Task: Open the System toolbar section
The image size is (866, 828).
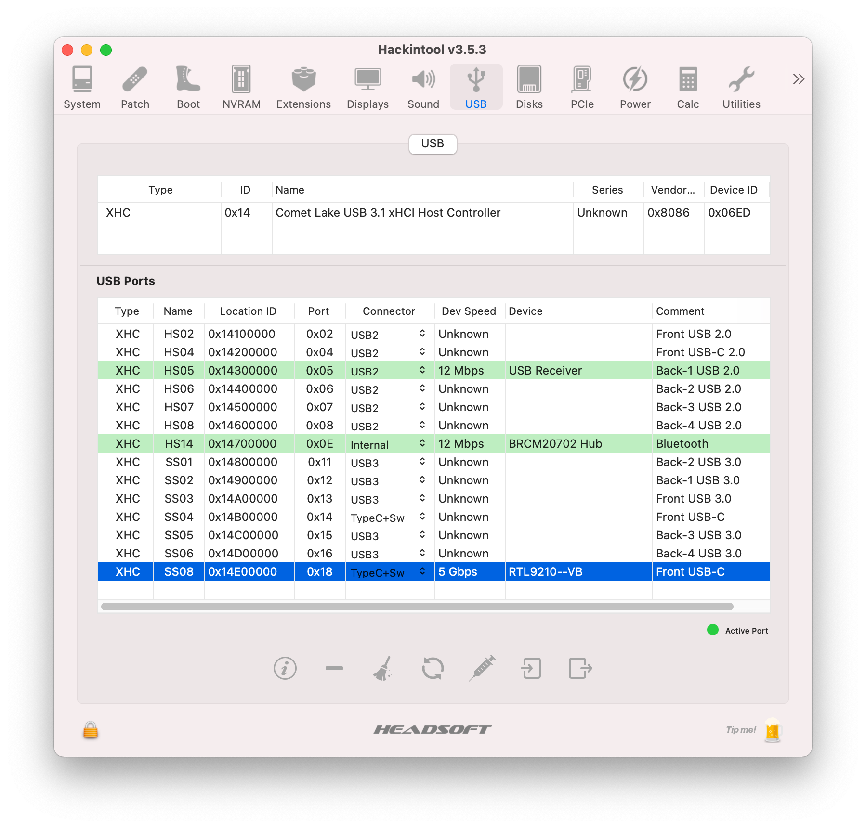Action: pos(82,88)
